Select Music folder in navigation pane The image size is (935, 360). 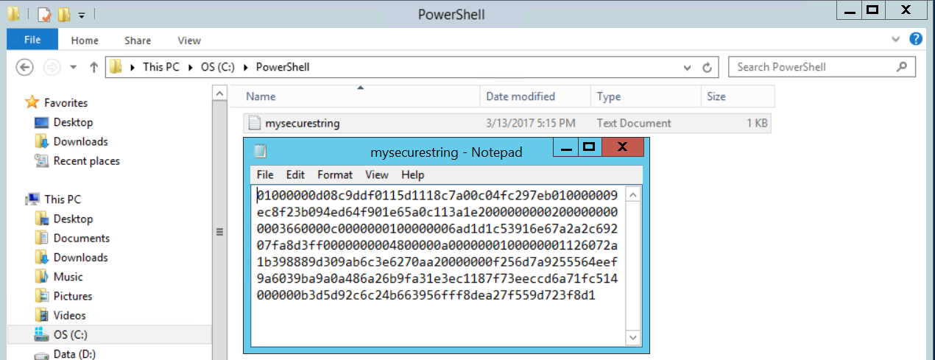pos(68,277)
